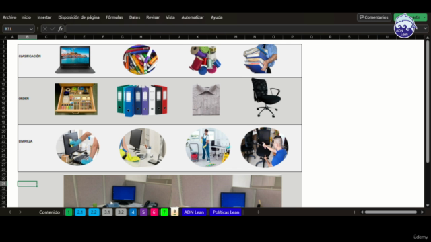Switch to green sheet tab 7
The width and height of the screenshot is (431, 242).
coord(164,212)
